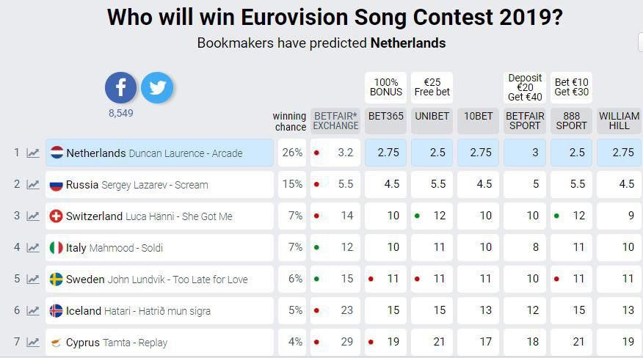Open the 100% BONUS offer box

pyautogui.click(x=385, y=87)
